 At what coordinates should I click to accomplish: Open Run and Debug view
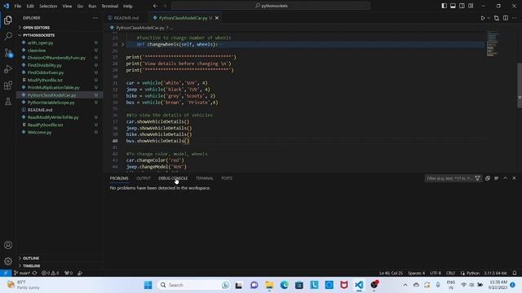click(x=8, y=69)
